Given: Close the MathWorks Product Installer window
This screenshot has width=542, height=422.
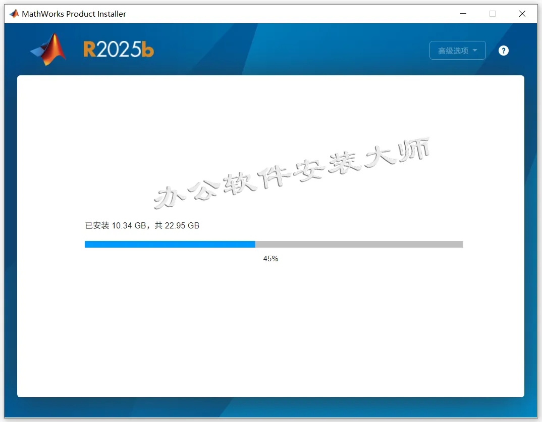Looking at the screenshot, I should (x=522, y=14).
